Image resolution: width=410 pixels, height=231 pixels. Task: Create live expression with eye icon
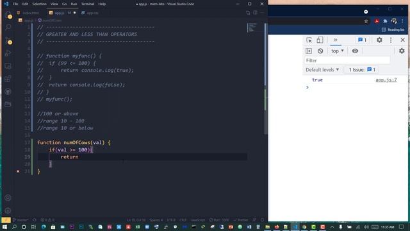(x=355, y=51)
